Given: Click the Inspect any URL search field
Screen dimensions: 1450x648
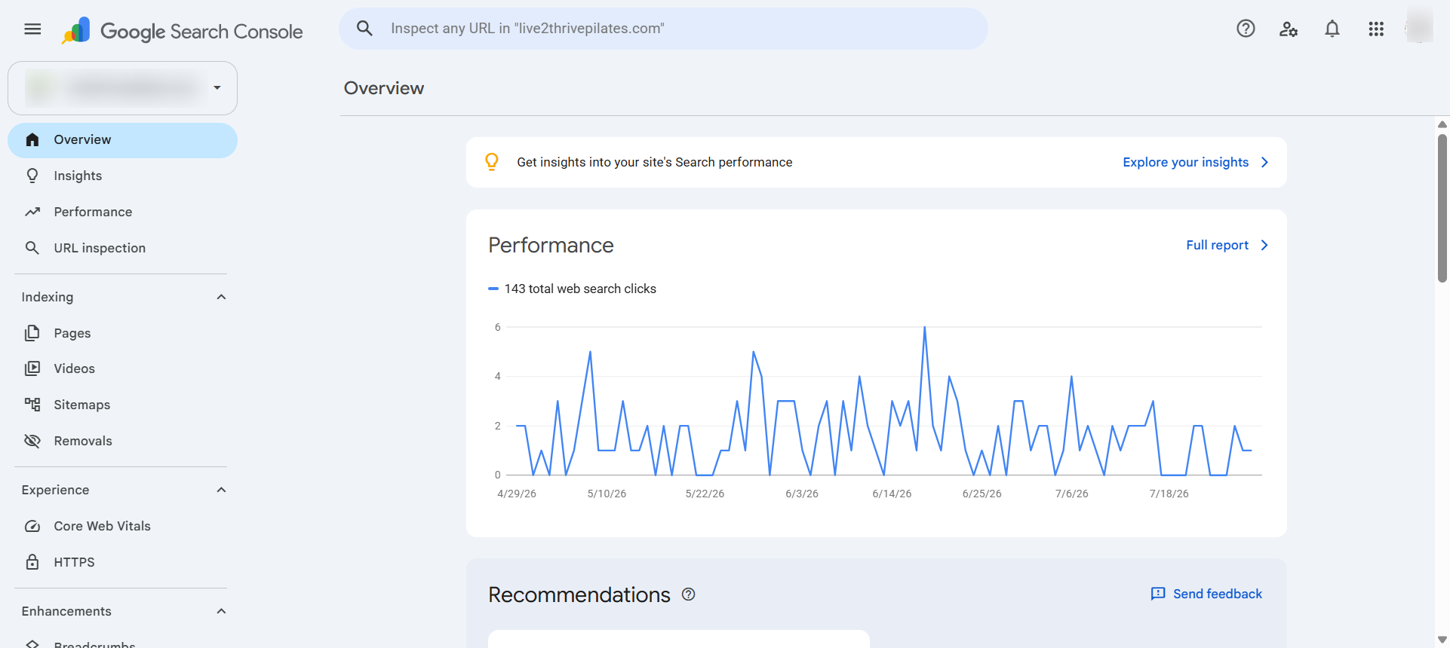Looking at the screenshot, I should [x=663, y=29].
